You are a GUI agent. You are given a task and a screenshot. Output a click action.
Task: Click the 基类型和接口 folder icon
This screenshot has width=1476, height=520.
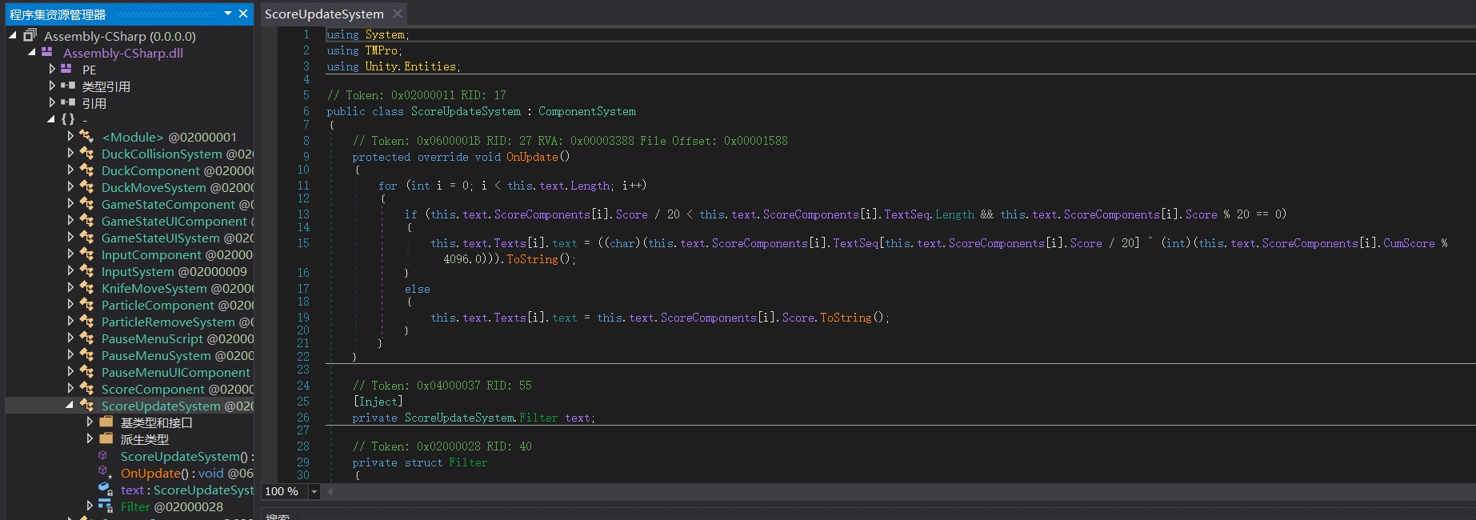coord(106,422)
